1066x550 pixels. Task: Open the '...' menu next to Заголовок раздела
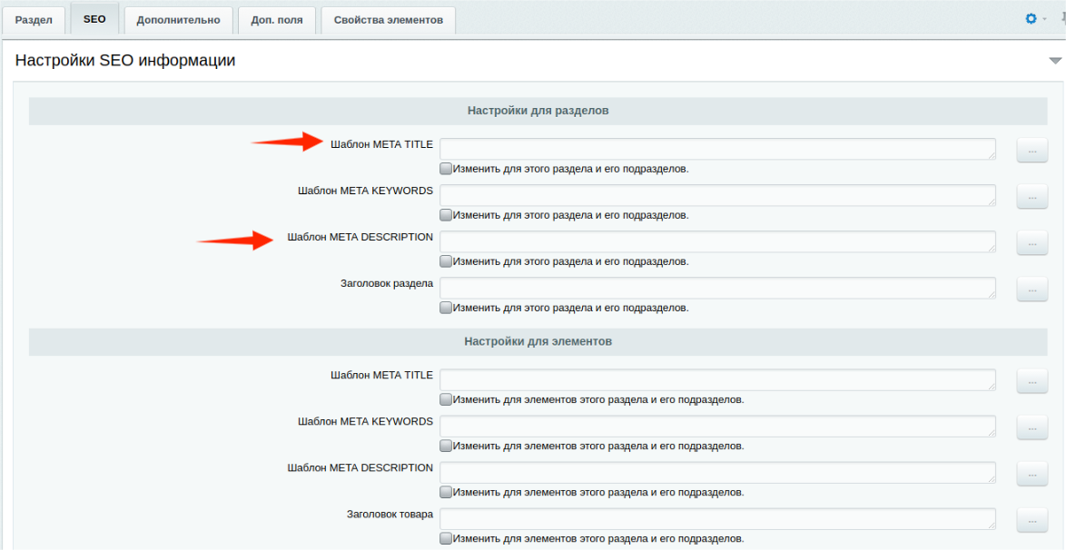pos(1031,289)
